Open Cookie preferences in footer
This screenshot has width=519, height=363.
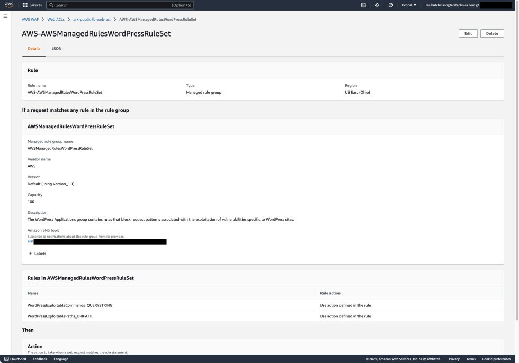[496, 359]
